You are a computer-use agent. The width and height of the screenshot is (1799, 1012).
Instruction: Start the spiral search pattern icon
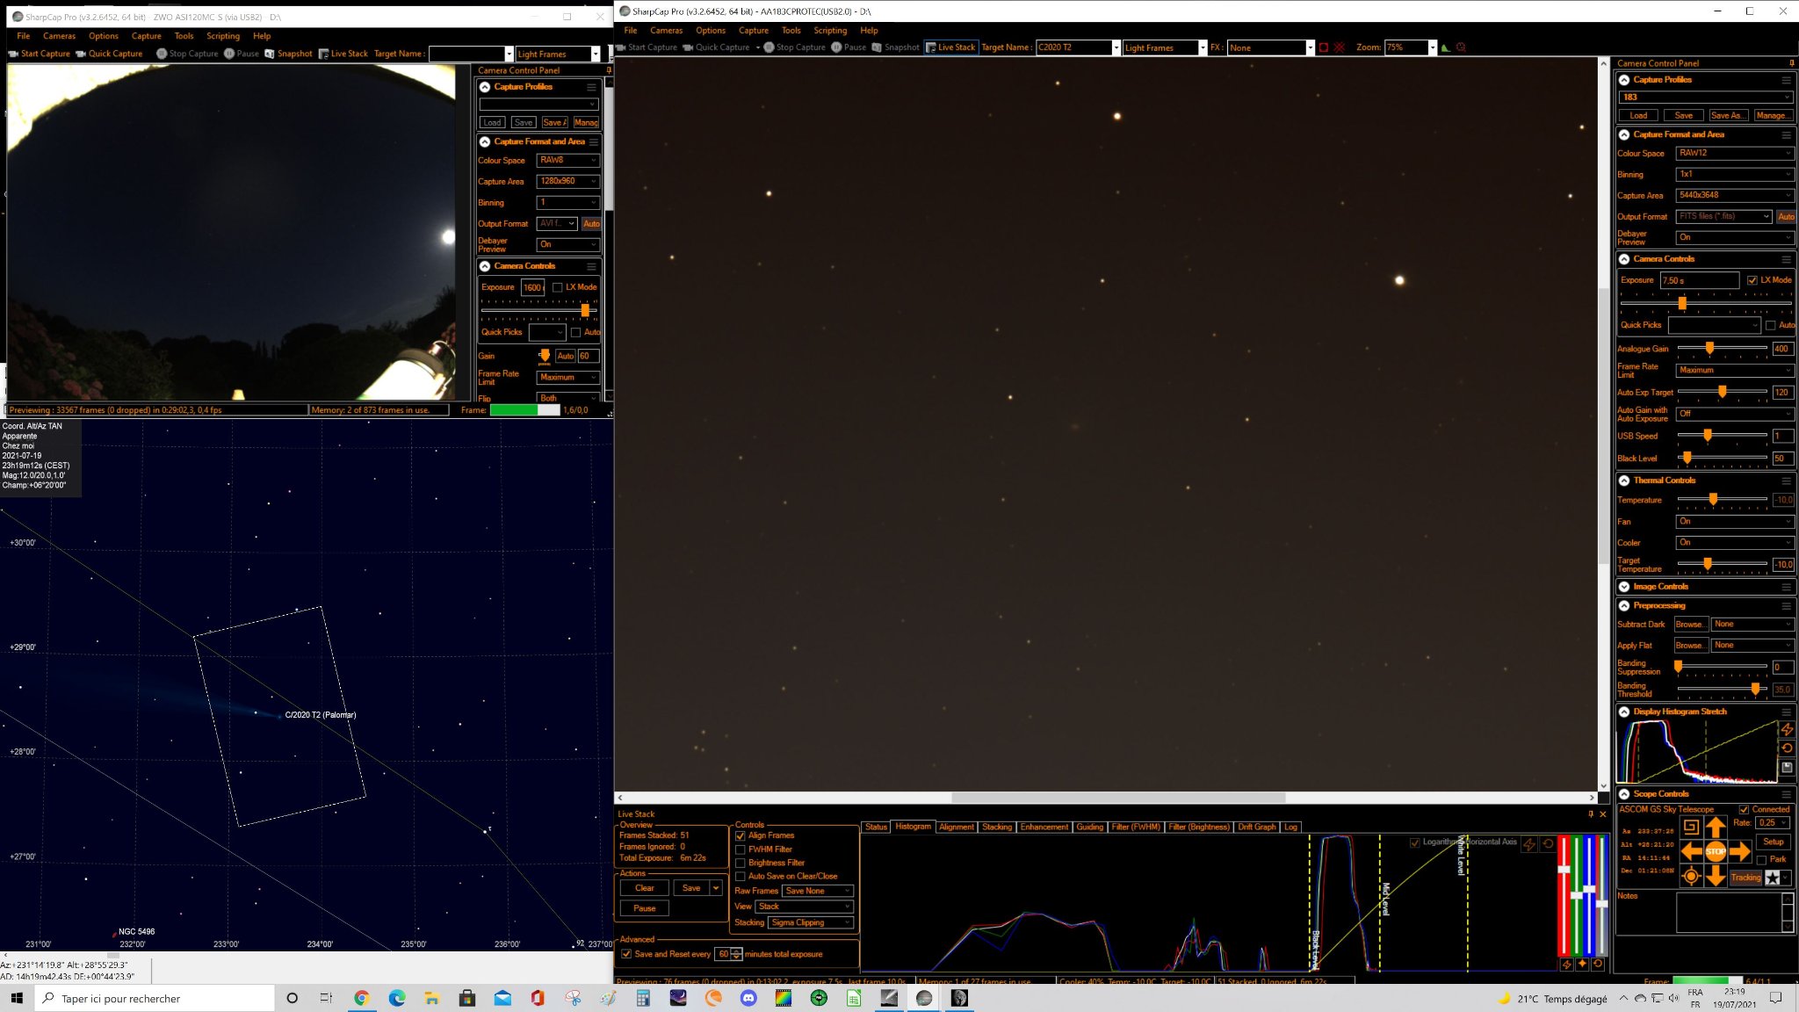click(1691, 827)
